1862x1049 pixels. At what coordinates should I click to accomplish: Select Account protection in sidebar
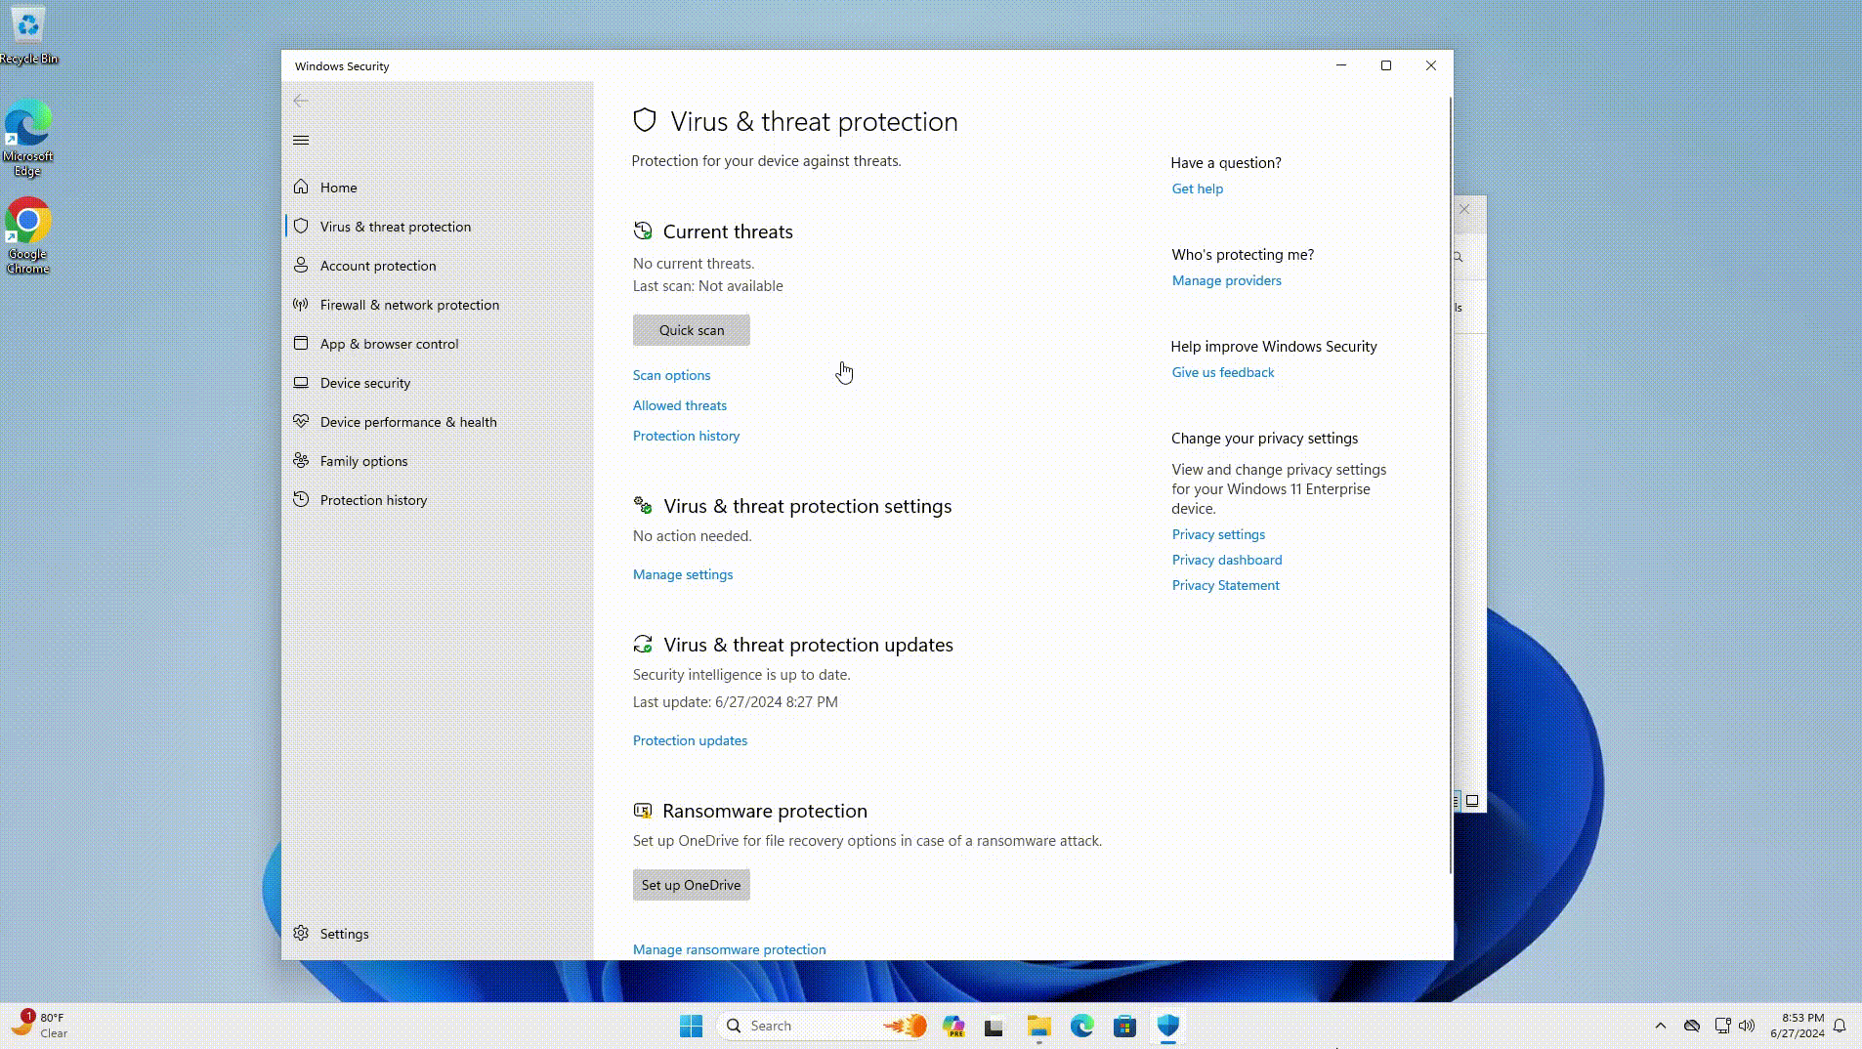(x=377, y=266)
